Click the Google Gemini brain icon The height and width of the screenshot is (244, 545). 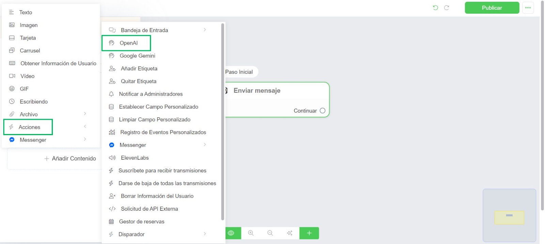point(111,55)
